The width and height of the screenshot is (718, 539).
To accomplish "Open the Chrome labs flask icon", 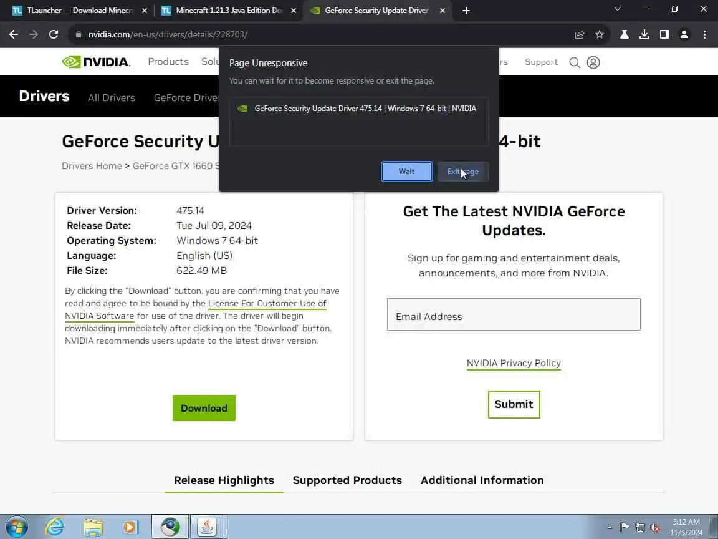I will (624, 34).
